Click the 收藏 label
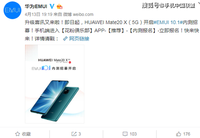This screenshot has width=200, height=138. pyautogui.click(x=26, y=134)
